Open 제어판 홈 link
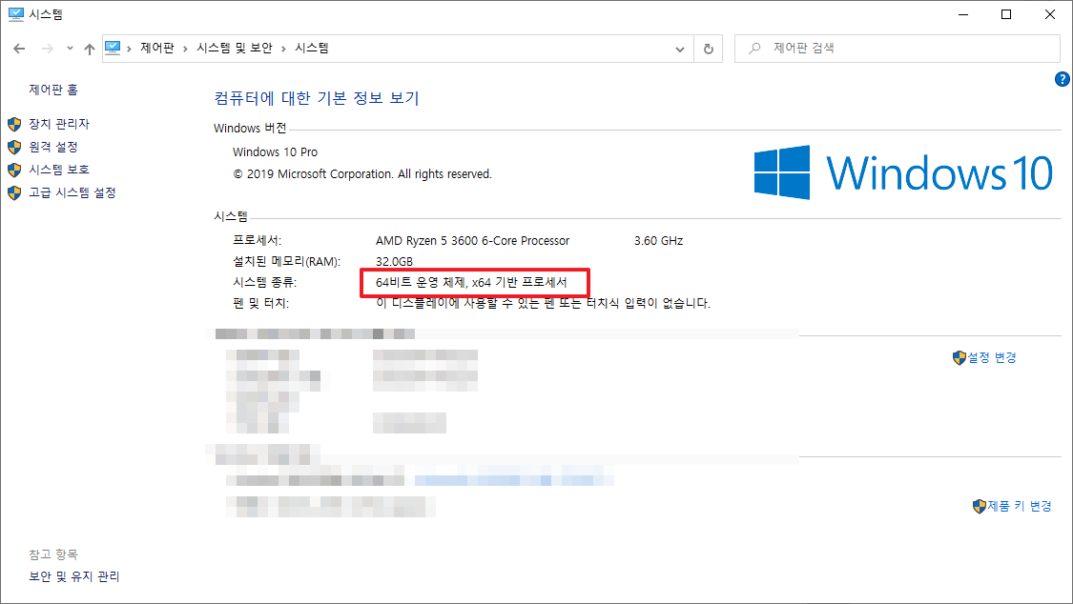The height and width of the screenshot is (604, 1073). click(x=53, y=90)
